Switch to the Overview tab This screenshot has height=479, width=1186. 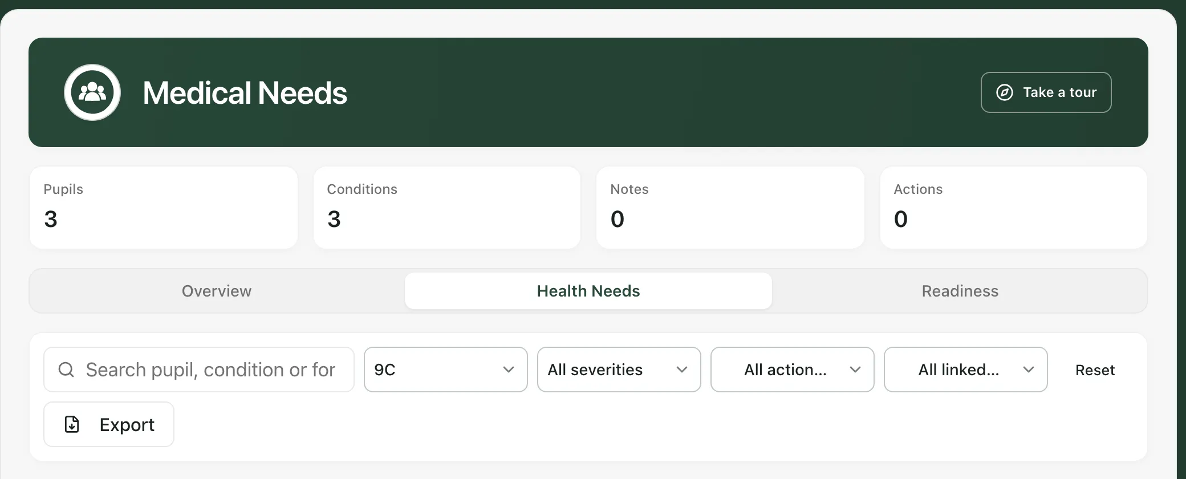217,291
